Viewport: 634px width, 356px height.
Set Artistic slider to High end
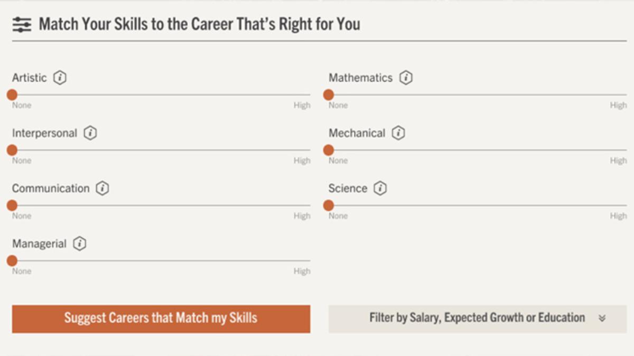pyautogui.click(x=309, y=95)
